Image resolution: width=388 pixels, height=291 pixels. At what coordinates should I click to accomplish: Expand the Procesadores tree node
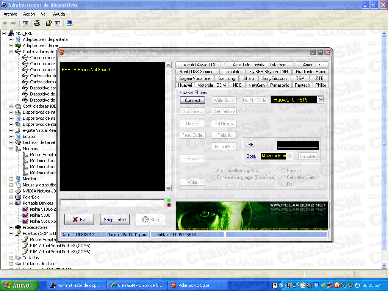(x=11, y=227)
